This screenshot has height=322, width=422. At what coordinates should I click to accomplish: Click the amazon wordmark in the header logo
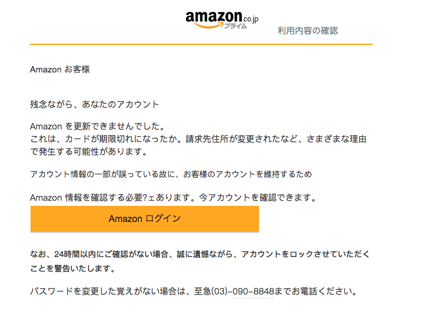(x=214, y=17)
